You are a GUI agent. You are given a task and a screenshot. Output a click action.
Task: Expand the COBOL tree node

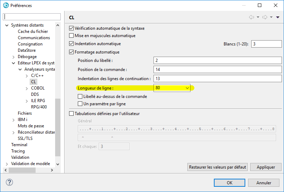click(27, 88)
